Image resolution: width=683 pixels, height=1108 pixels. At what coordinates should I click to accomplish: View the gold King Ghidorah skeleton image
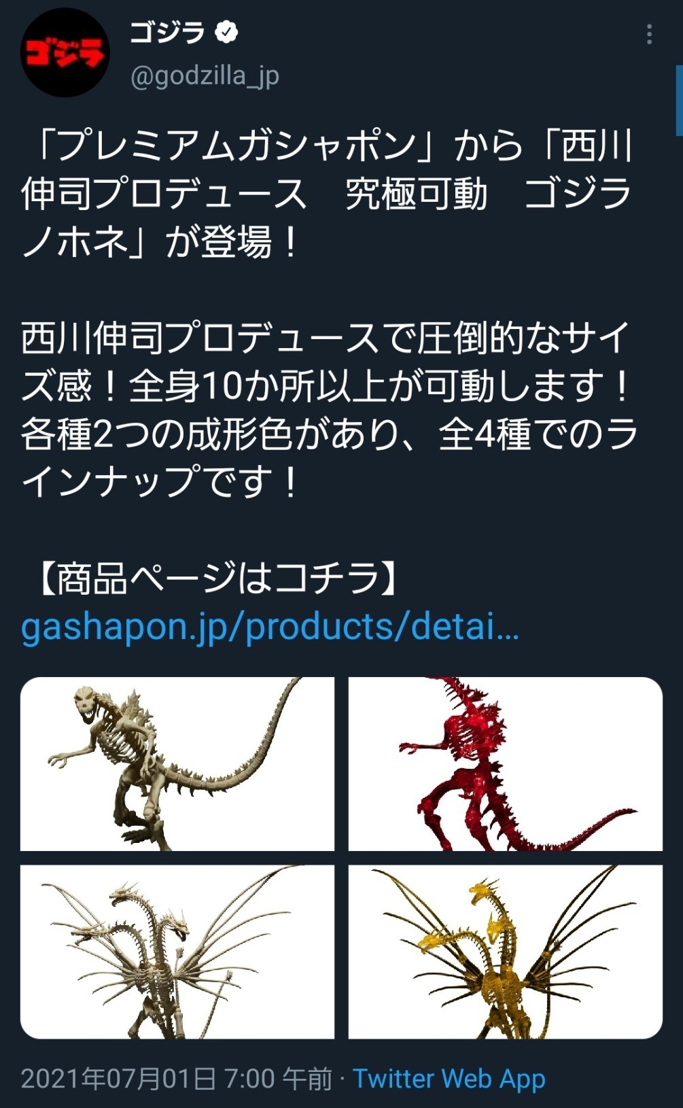click(506, 952)
